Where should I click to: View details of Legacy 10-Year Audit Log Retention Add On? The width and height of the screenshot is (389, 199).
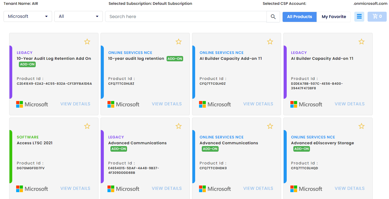[x=75, y=104]
